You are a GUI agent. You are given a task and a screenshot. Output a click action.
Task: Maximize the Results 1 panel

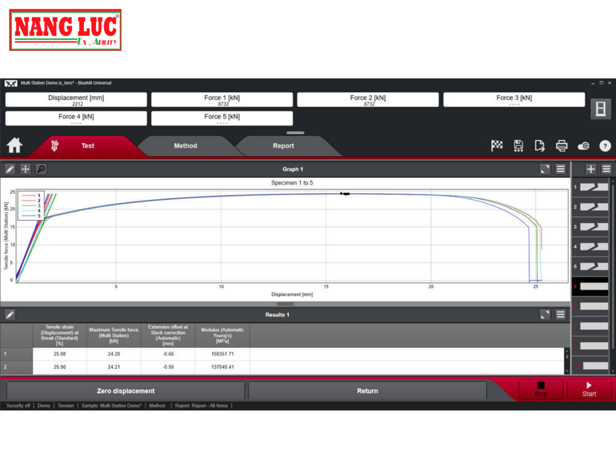(545, 315)
